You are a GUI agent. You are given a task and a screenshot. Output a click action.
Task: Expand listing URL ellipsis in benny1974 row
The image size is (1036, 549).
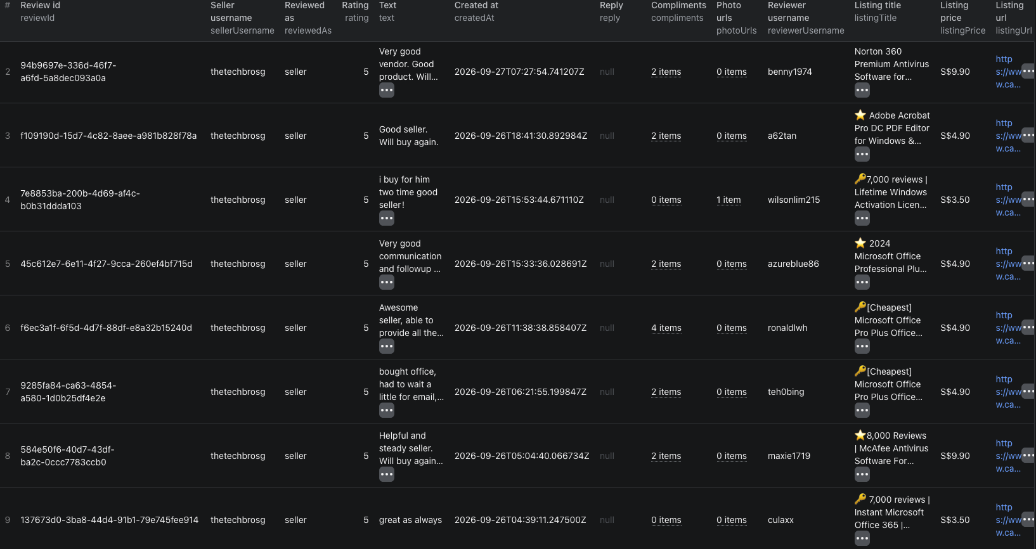click(1028, 72)
